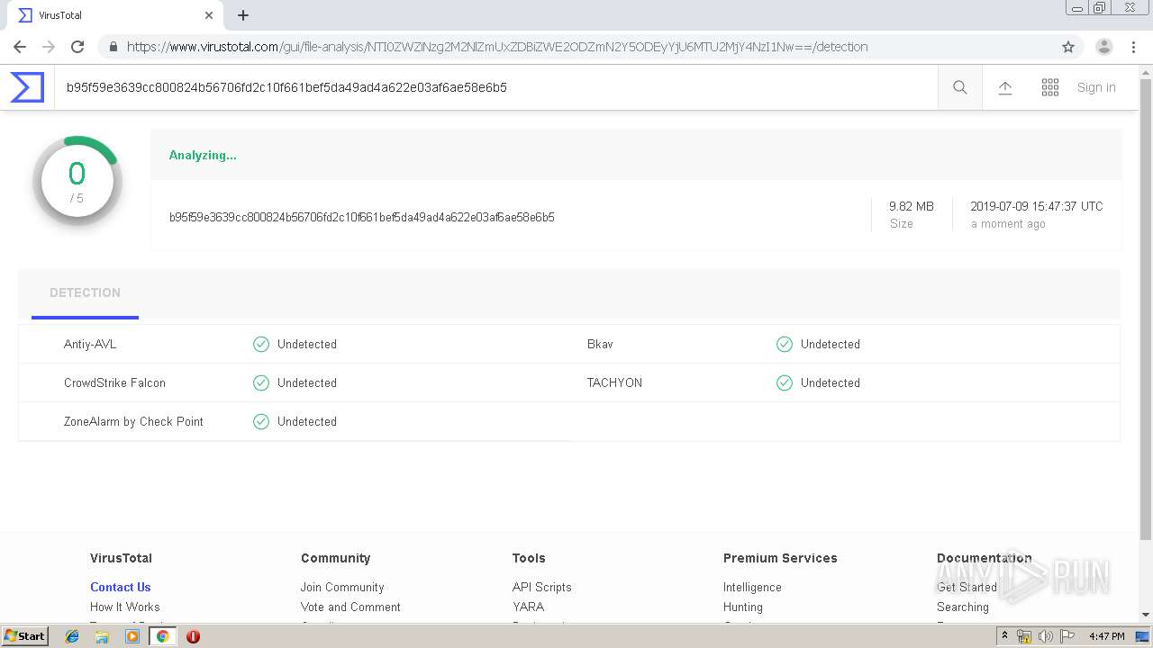Open the Join Community link
The width and height of the screenshot is (1153, 648).
click(342, 587)
